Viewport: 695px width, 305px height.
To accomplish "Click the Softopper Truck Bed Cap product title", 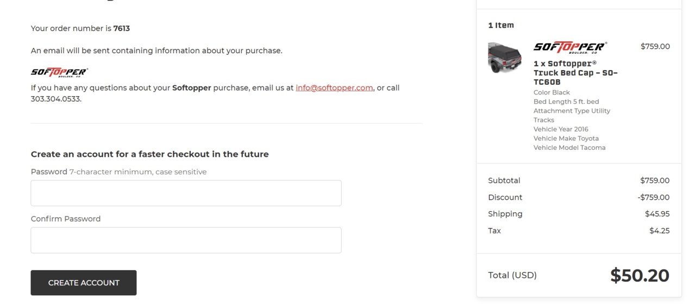I will tap(575, 73).
